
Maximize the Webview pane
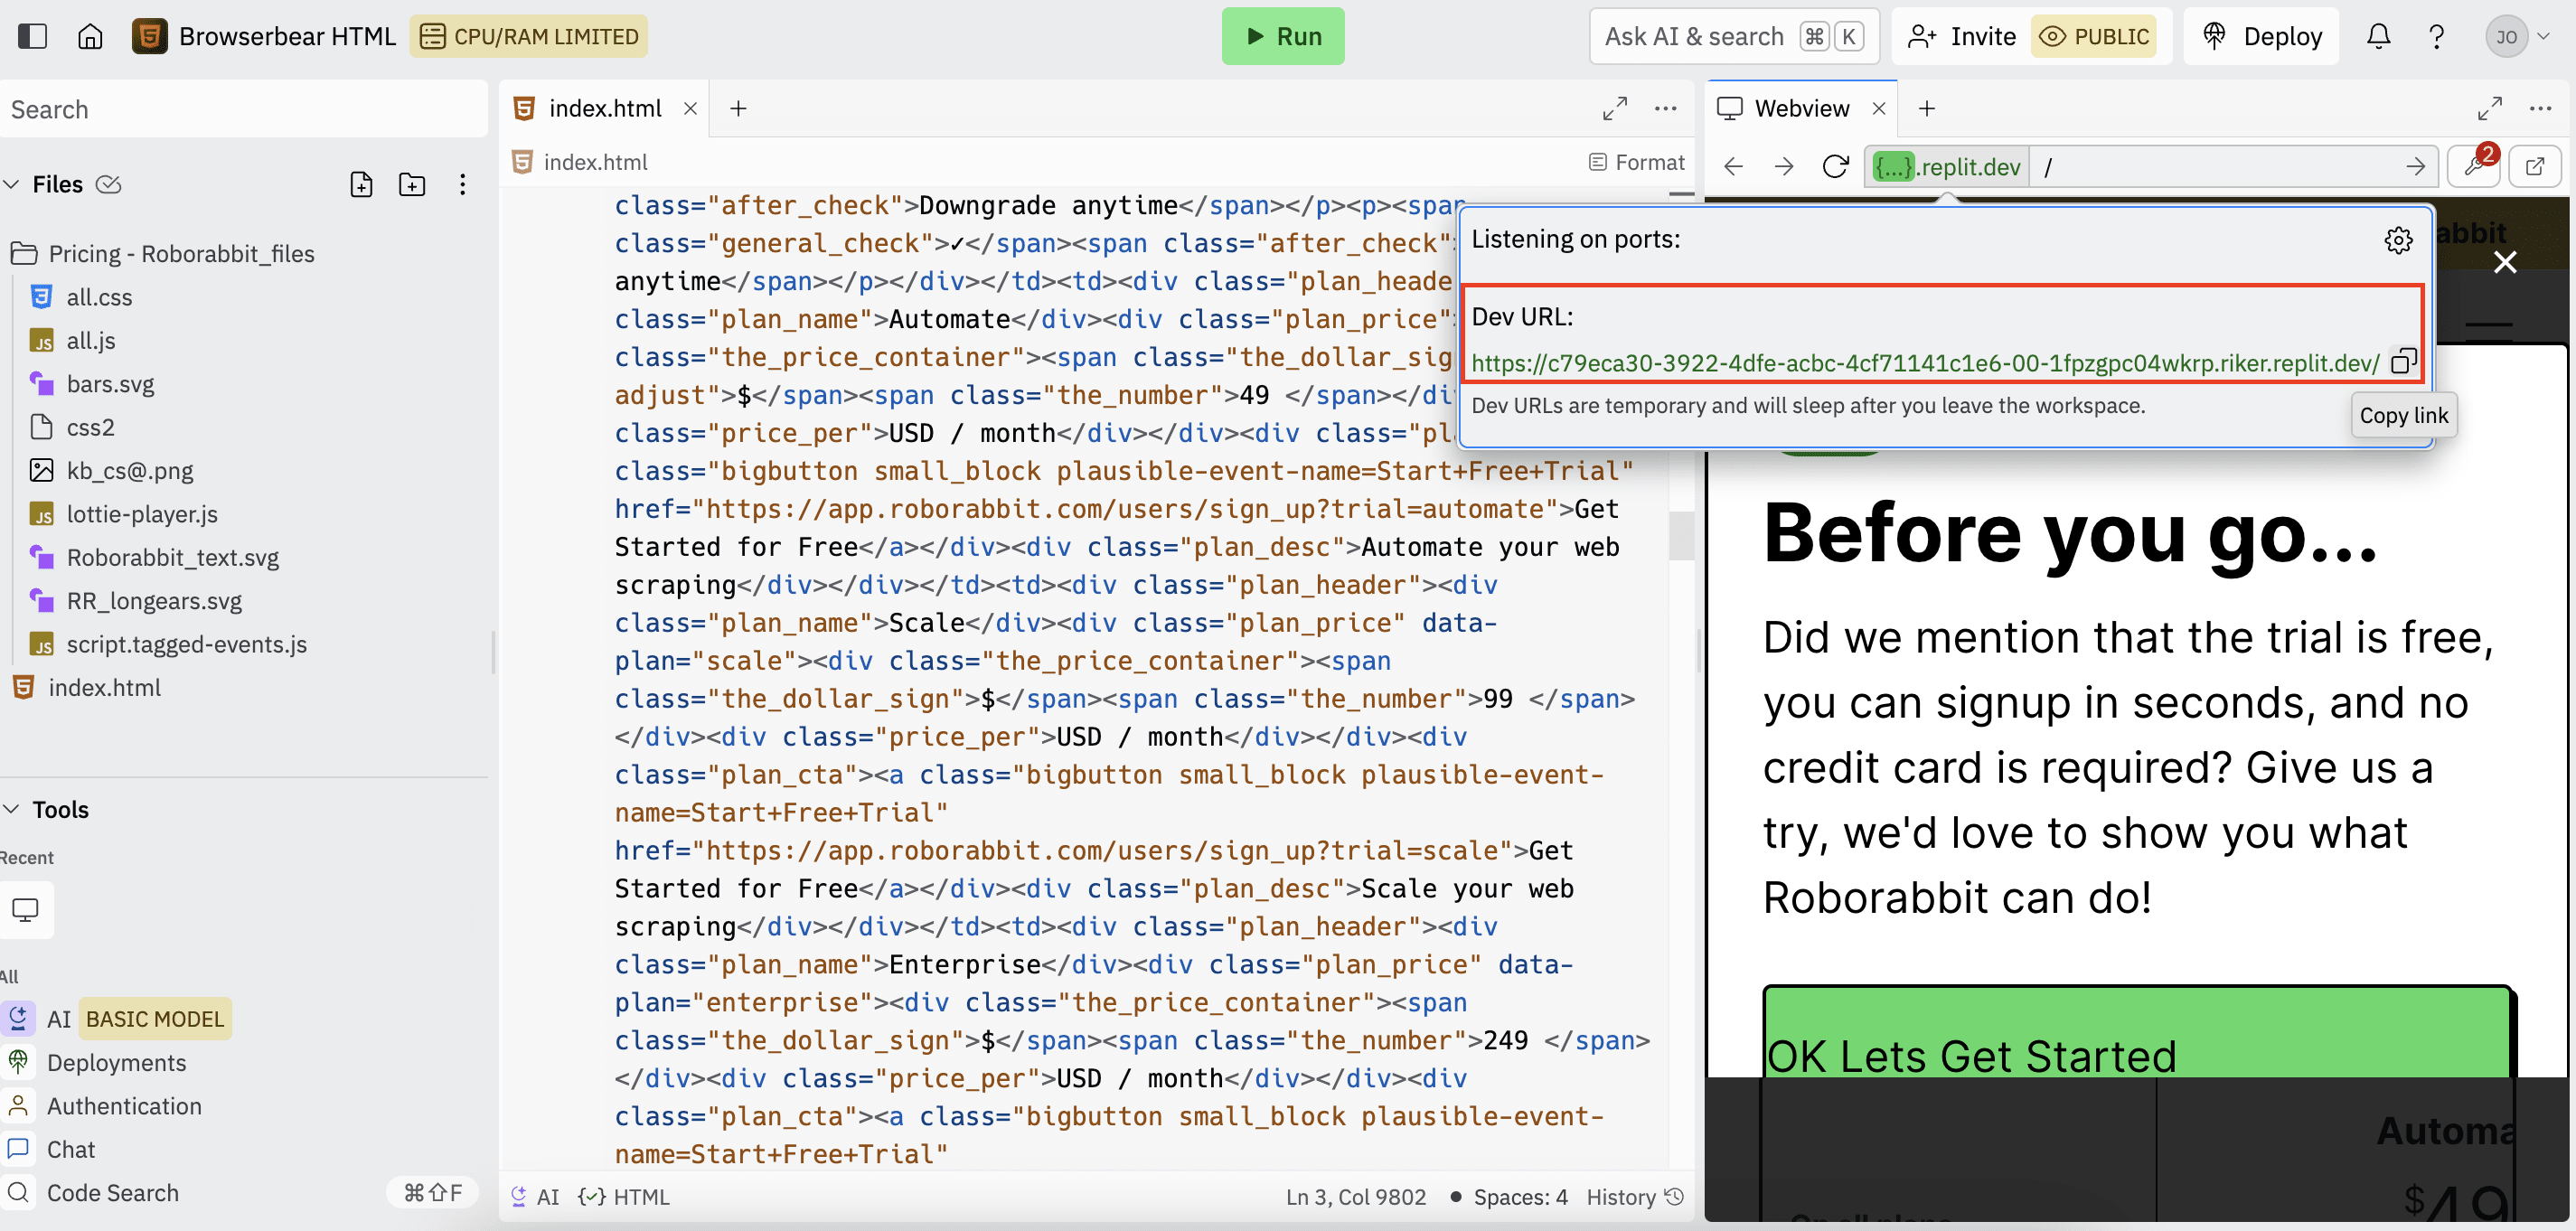2490,108
